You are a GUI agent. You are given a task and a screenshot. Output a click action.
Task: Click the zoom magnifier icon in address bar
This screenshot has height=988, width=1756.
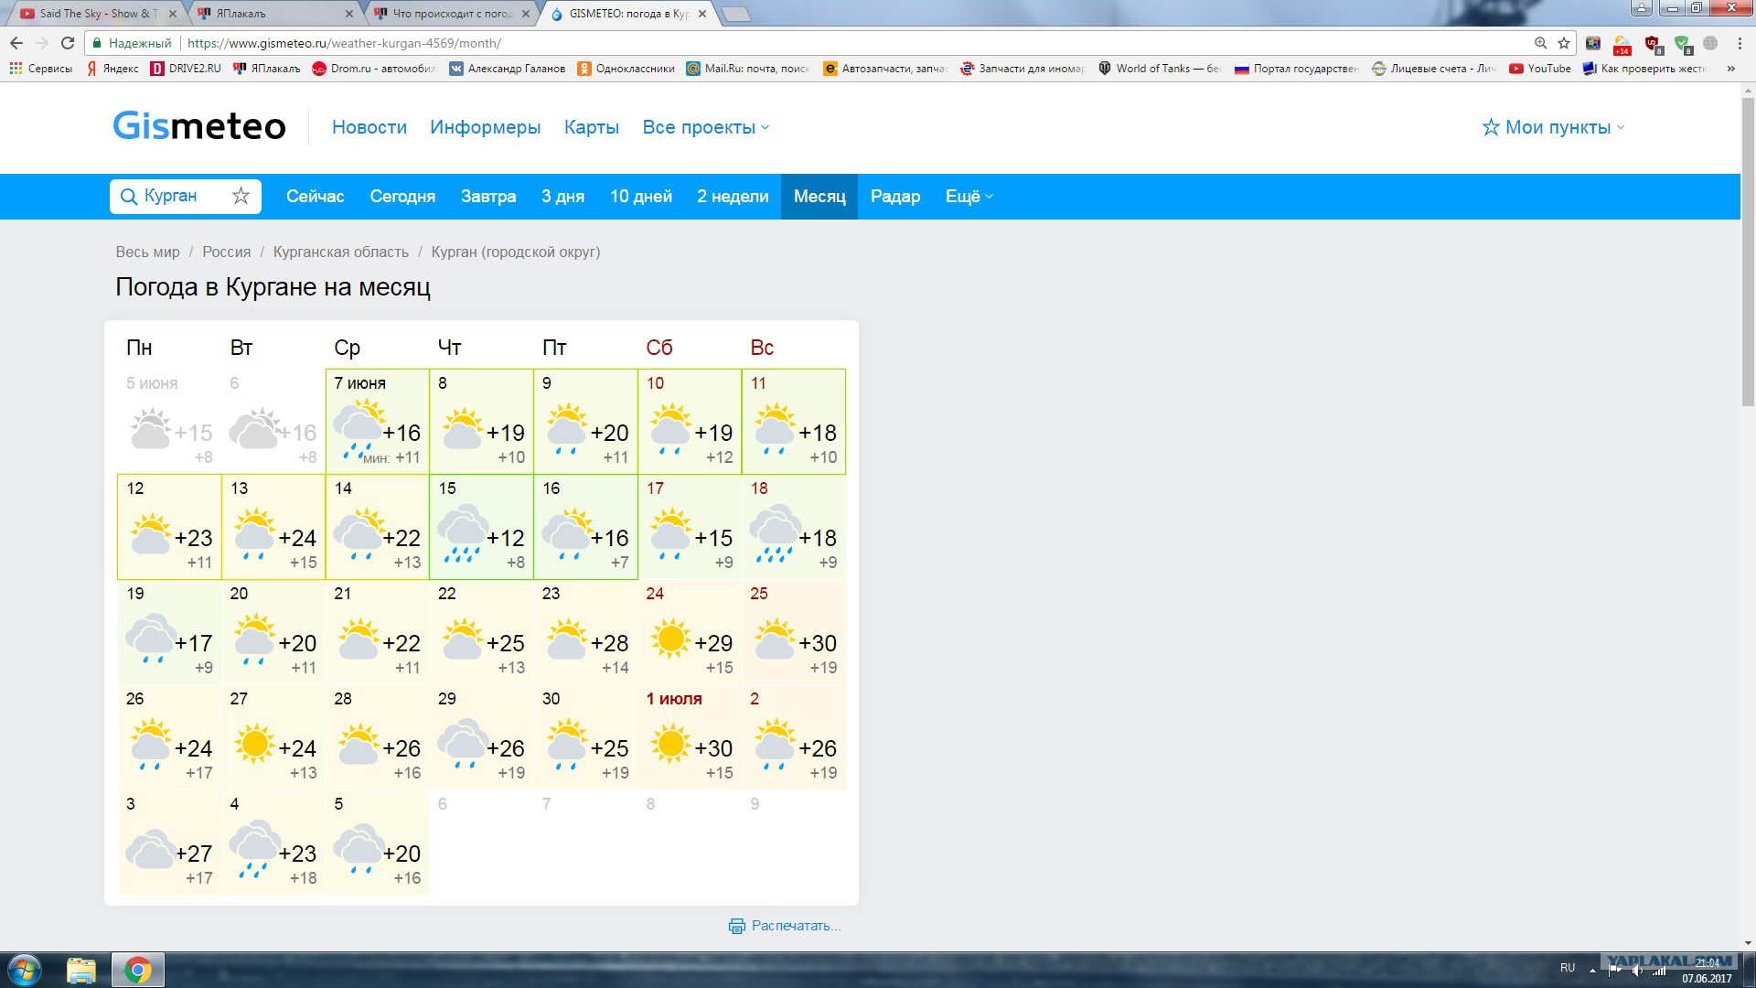(1541, 43)
